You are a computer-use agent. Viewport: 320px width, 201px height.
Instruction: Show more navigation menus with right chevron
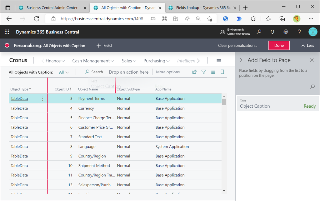coord(198,61)
